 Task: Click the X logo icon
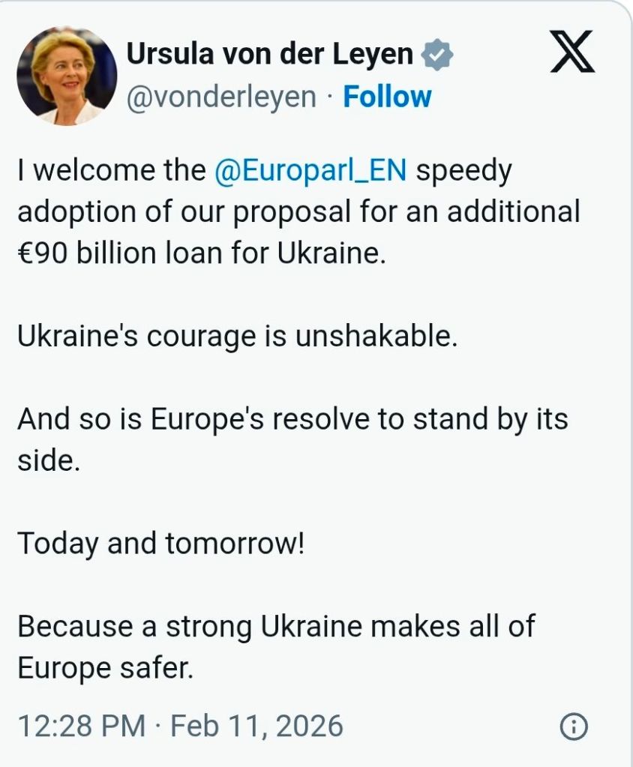572,52
